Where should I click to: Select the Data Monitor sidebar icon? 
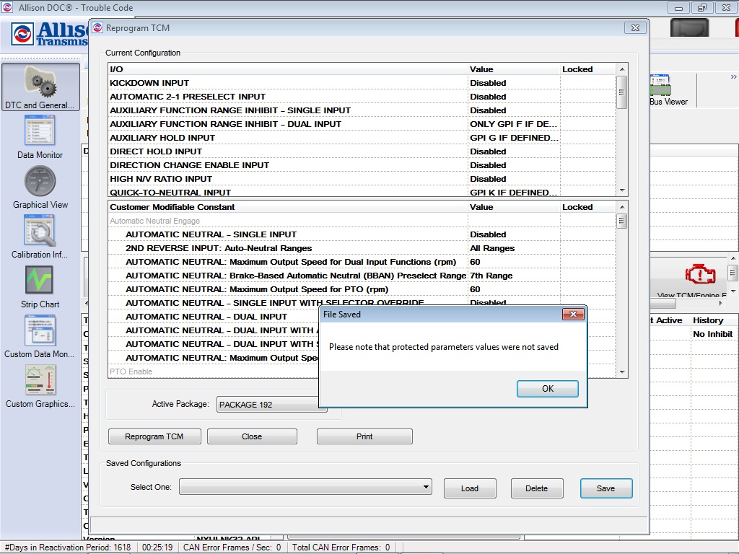[x=40, y=131]
